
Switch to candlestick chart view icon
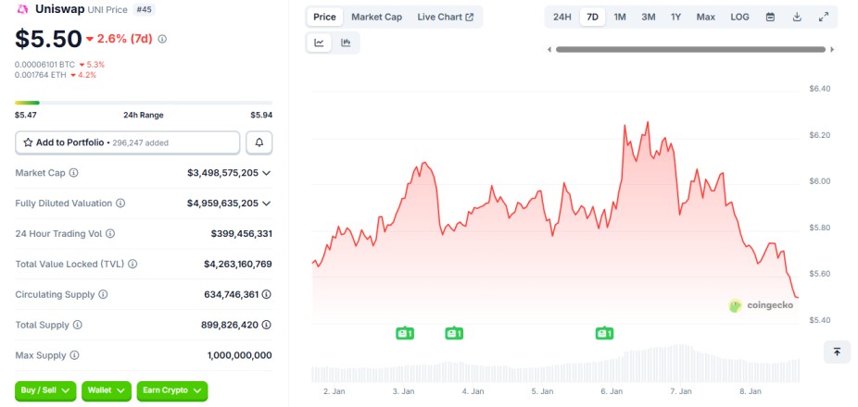(346, 43)
